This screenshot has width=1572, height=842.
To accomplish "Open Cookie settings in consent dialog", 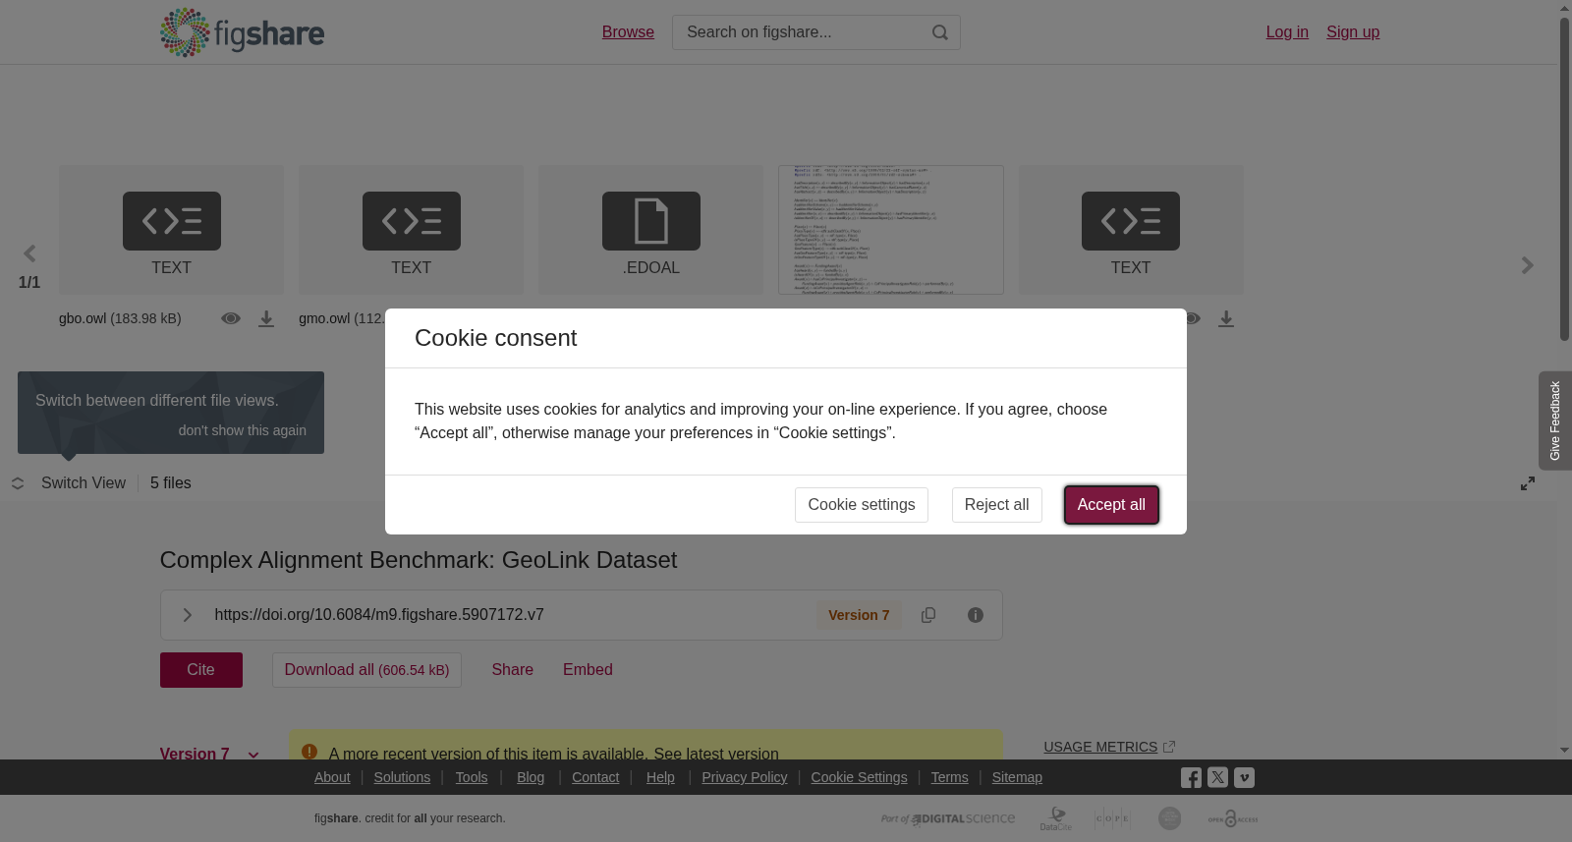I will (862, 505).
